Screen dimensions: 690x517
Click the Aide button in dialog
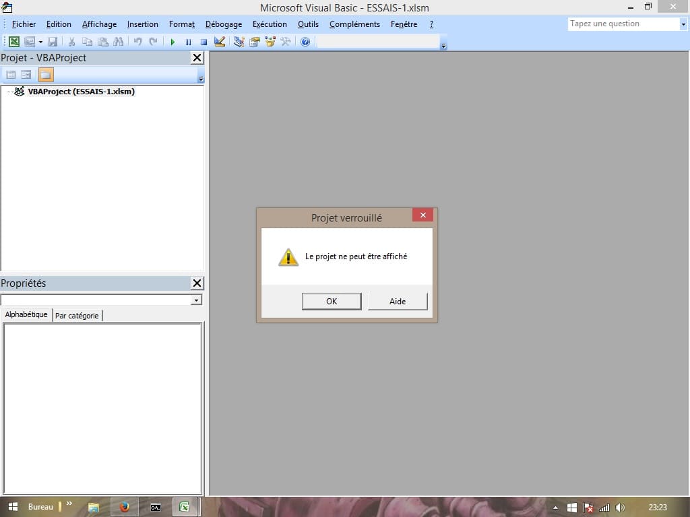click(x=398, y=302)
